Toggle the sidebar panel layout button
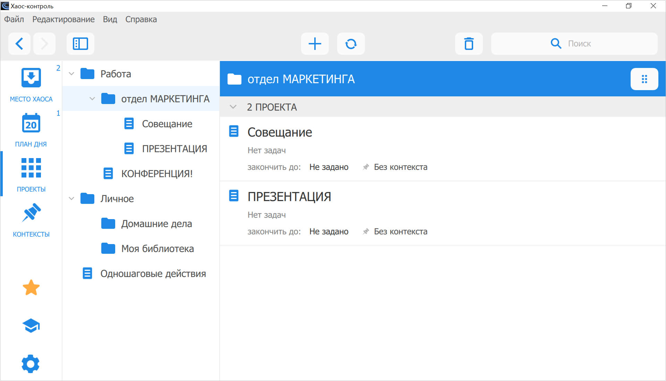This screenshot has width=666, height=381. 80,44
